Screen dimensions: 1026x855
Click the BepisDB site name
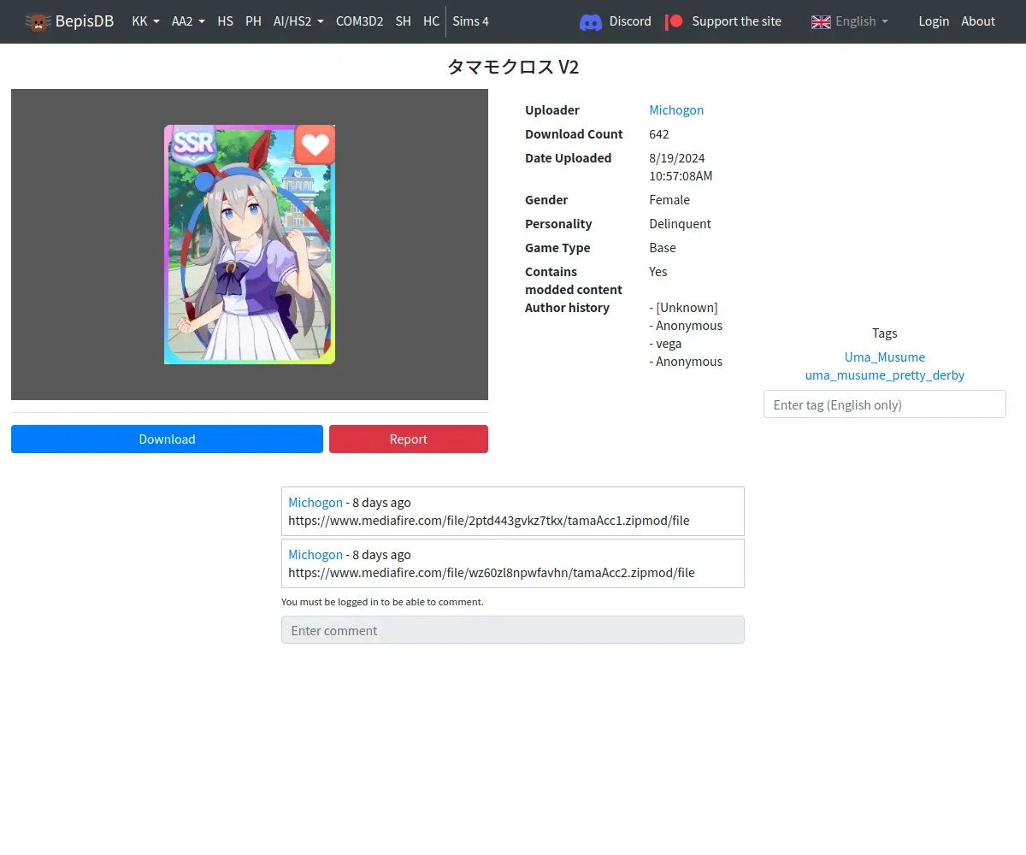[85, 21]
